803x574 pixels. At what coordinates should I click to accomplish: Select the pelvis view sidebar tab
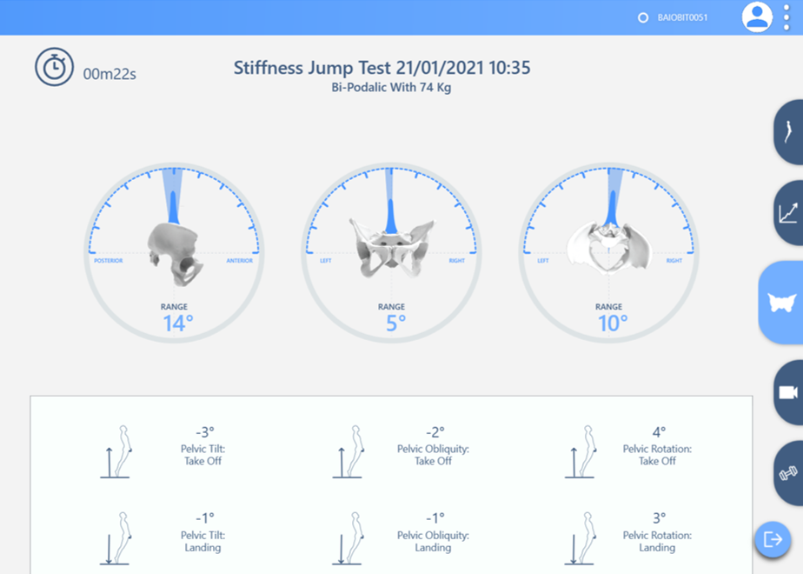point(781,303)
